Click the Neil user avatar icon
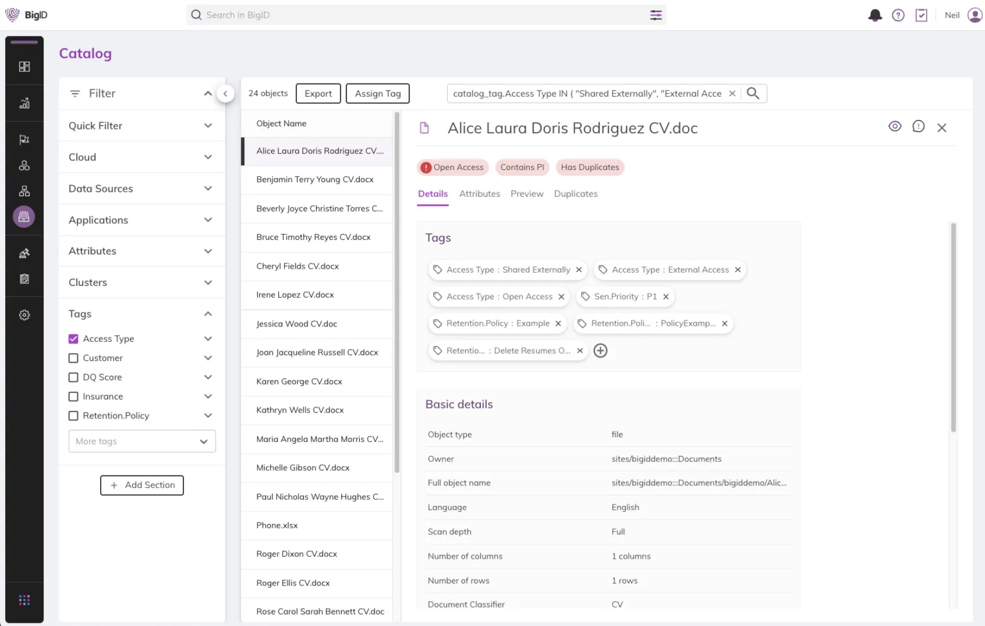Screen dimensions: 985x626 [975, 15]
